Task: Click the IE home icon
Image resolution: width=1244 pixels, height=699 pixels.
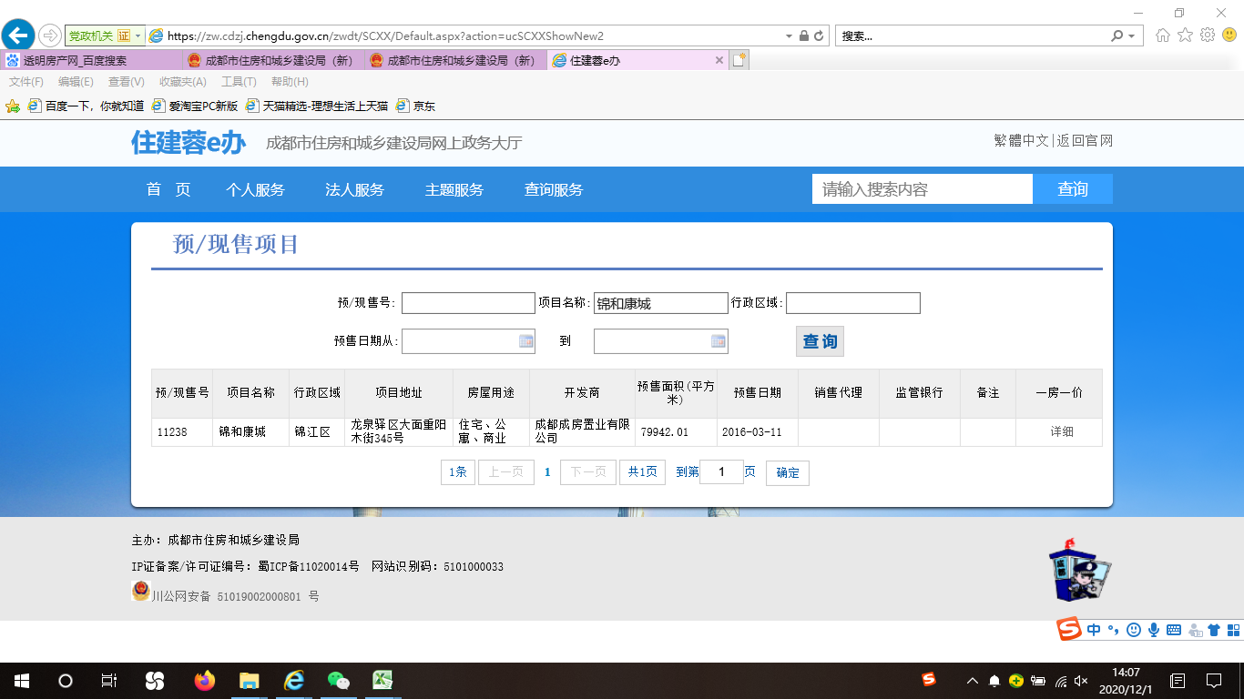Action: (1163, 35)
